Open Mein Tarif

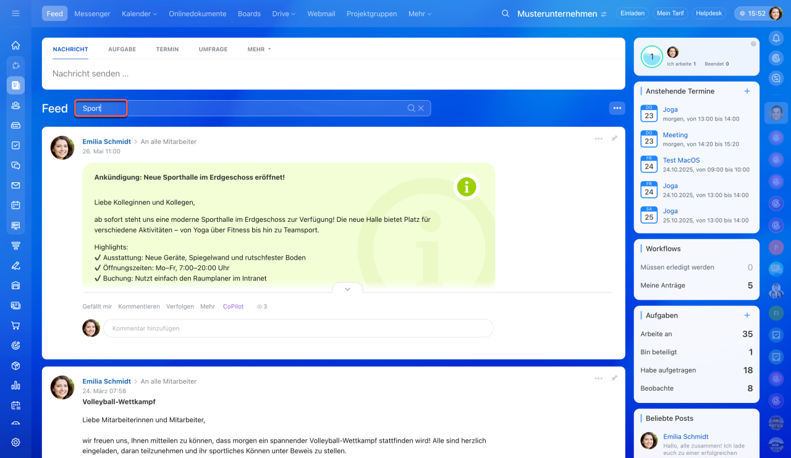click(670, 14)
